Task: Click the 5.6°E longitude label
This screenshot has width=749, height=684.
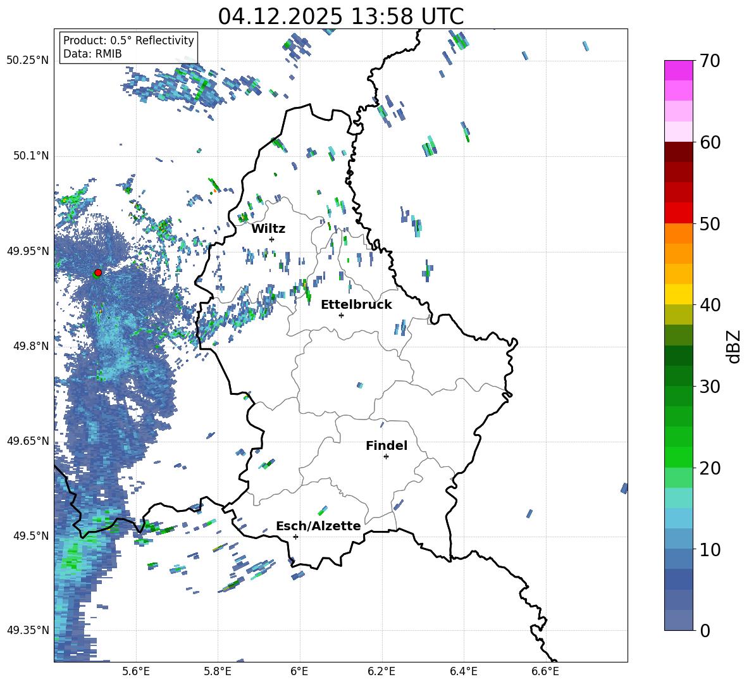Action: [x=136, y=671]
